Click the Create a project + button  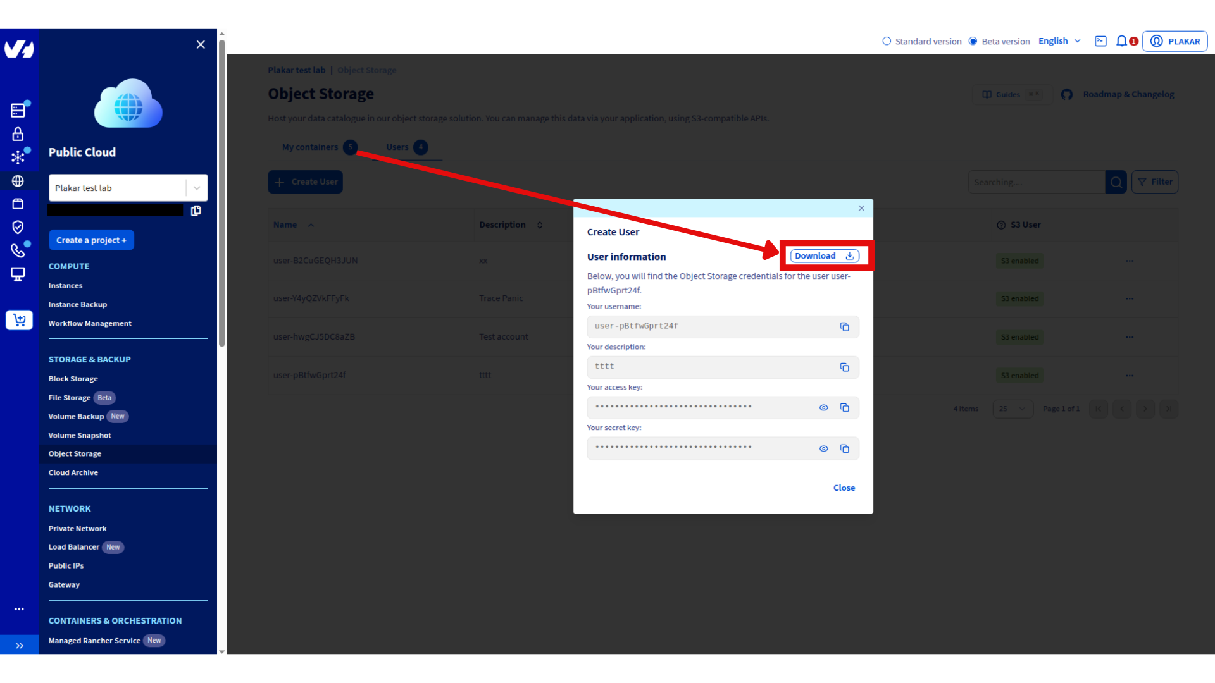[x=91, y=240]
